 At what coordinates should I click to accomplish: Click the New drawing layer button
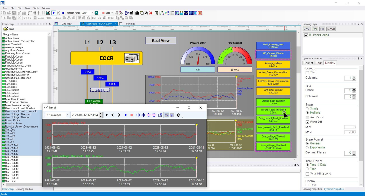(306, 29)
